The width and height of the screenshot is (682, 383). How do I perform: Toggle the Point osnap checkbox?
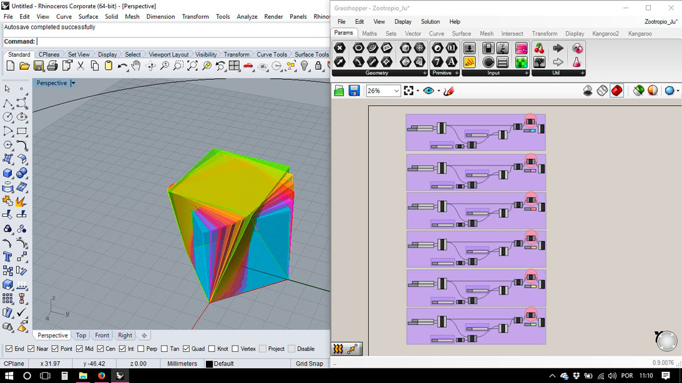point(55,349)
